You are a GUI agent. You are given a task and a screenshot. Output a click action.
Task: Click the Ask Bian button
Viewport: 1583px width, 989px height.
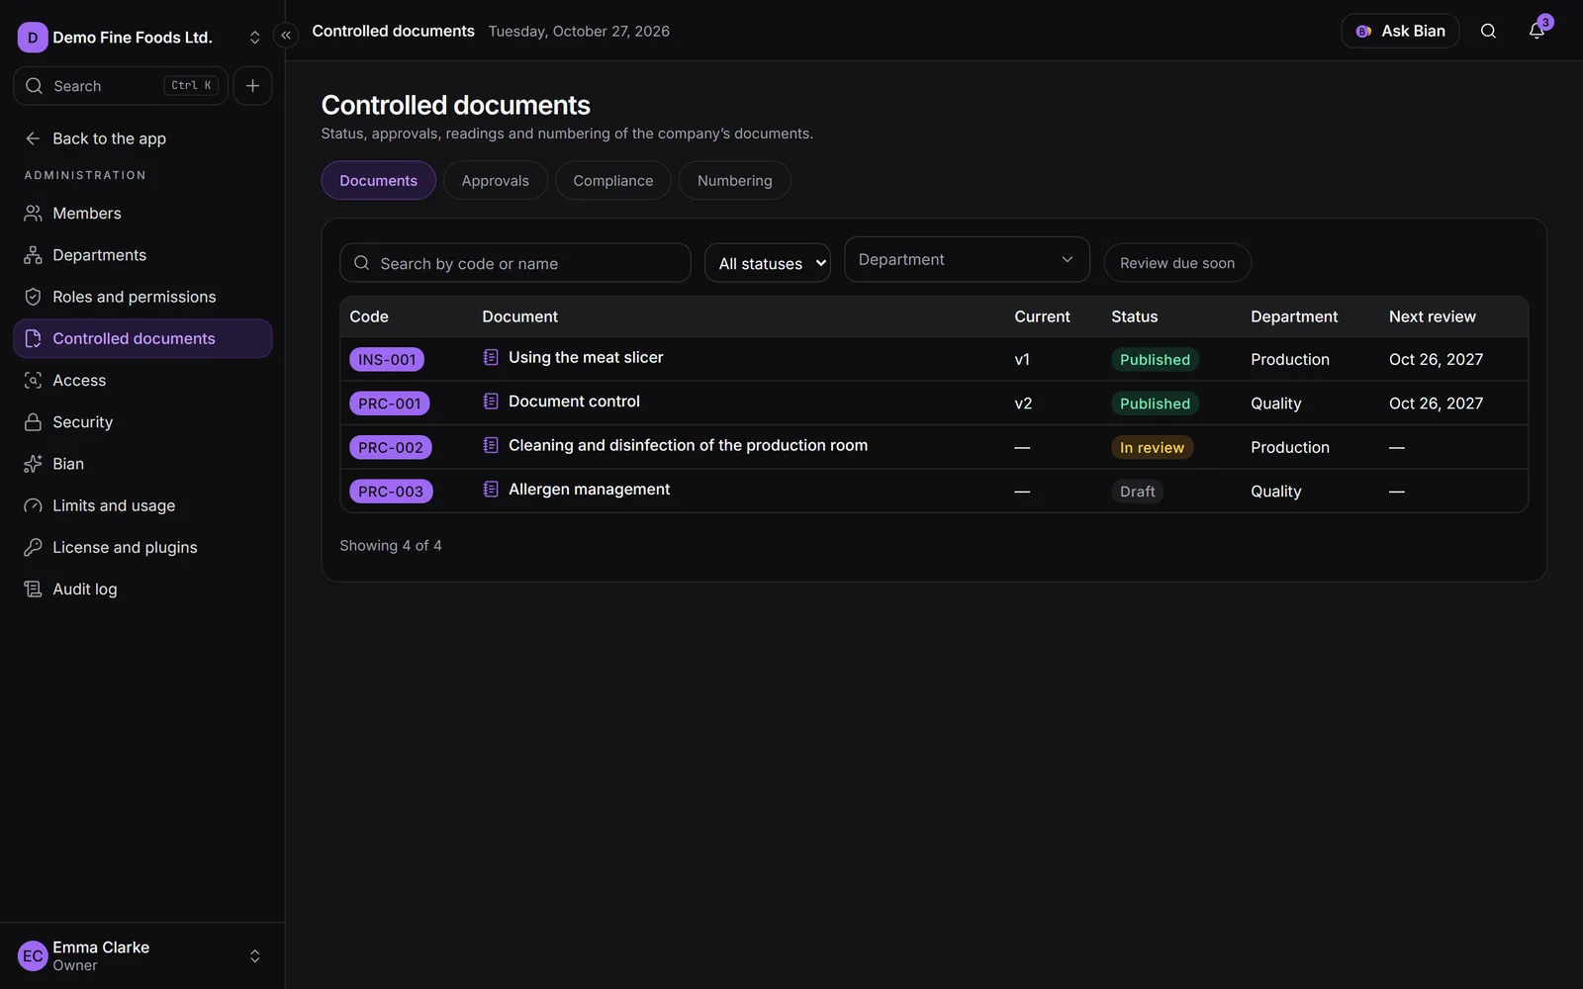(x=1400, y=31)
